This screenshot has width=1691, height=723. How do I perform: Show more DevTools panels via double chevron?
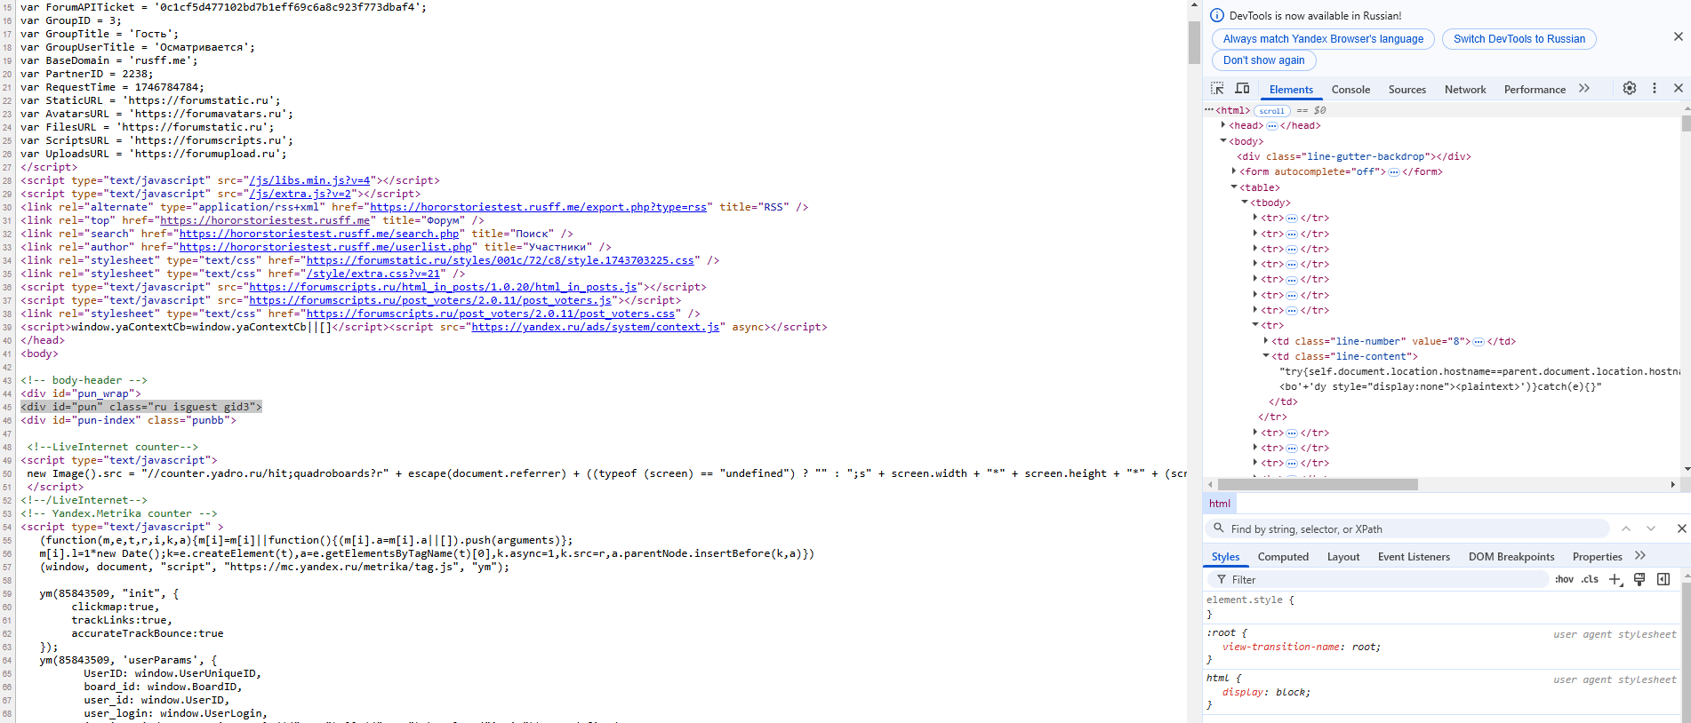(x=1583, y=88)
